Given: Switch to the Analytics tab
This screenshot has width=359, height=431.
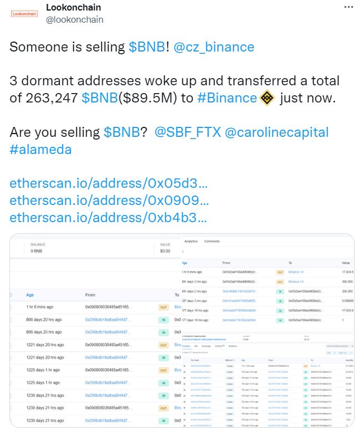Looking at the screenshot, I should pos(191,242).
